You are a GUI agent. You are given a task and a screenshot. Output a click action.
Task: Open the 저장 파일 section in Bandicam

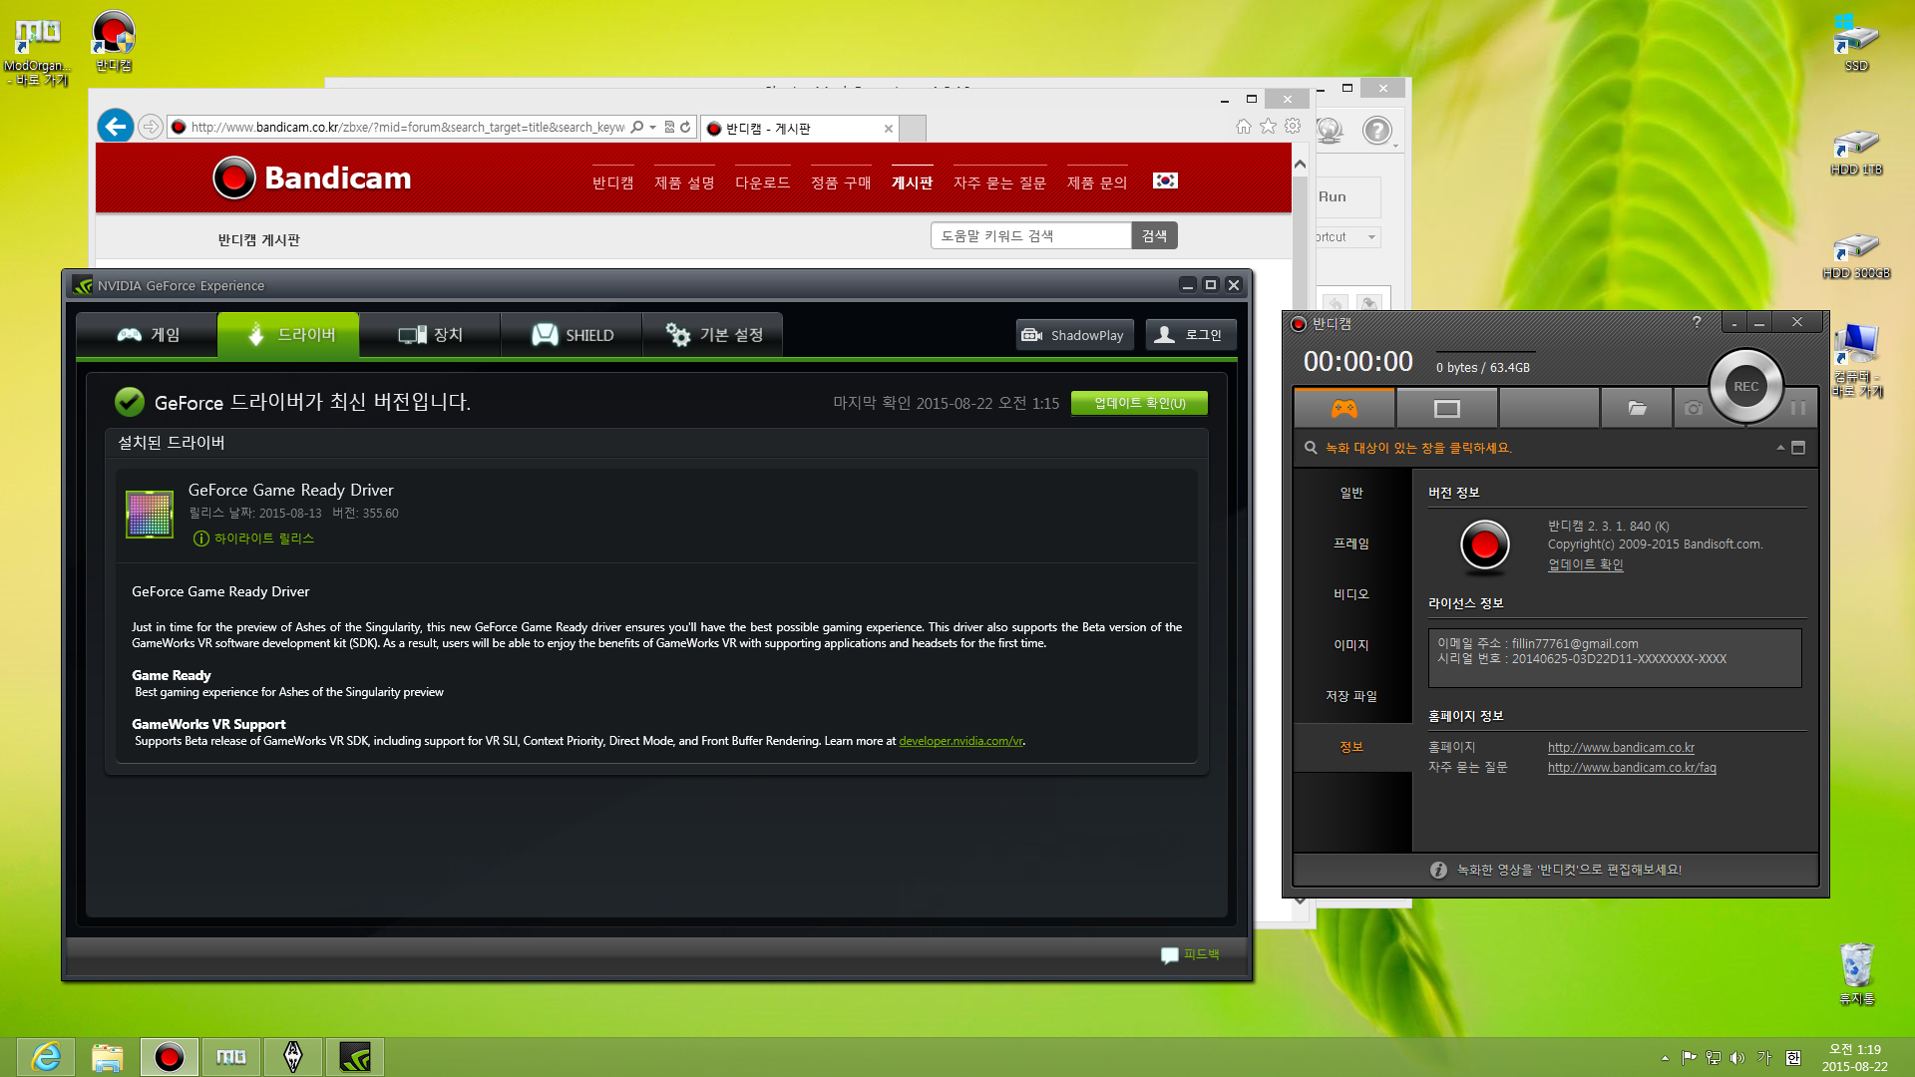(x=1351, y=696)
